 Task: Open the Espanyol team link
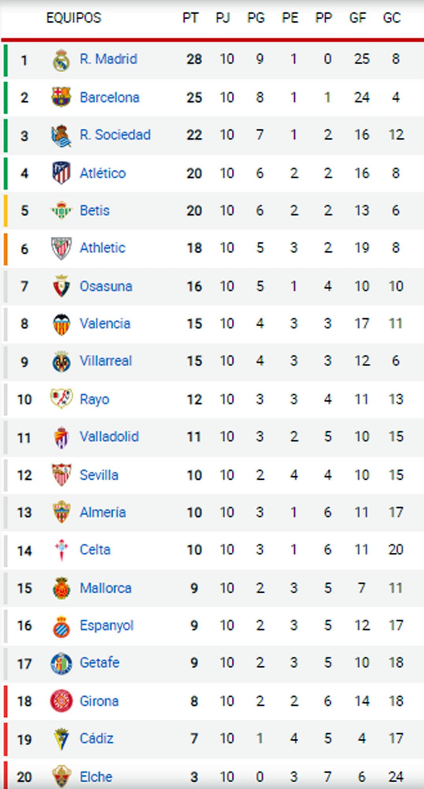(x=106, y=625)
